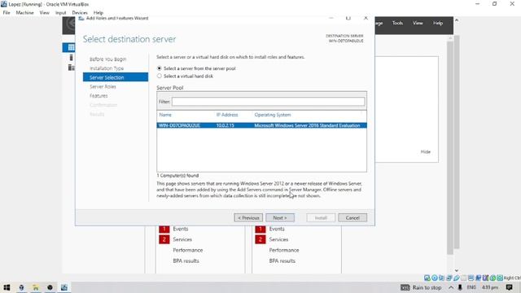
Task: Open BPA results in the left tile
Action: pyautogui.click(x=186, y=260)
